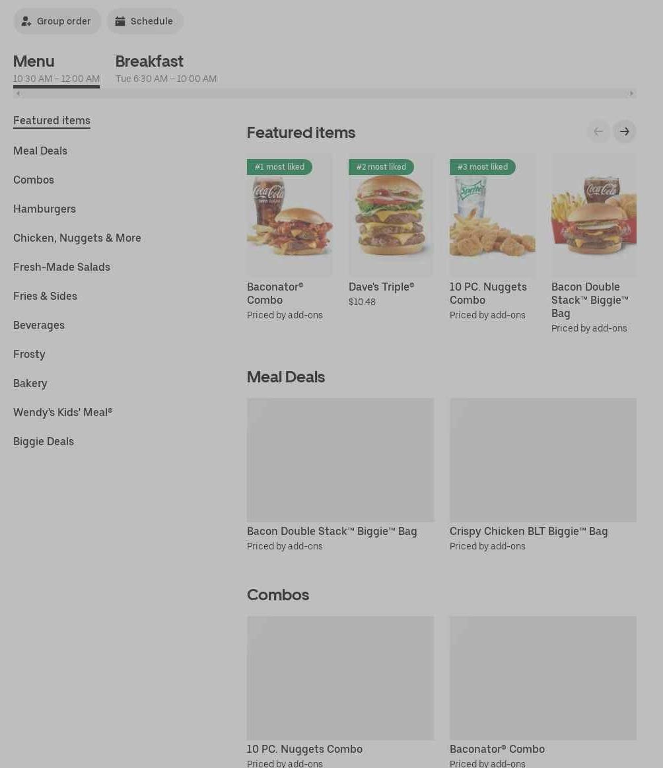The width and height of the screenshot is (663, 768).
Task: Select the Menu tab with 10:30 AM hours
Action: tap(56, 69)
